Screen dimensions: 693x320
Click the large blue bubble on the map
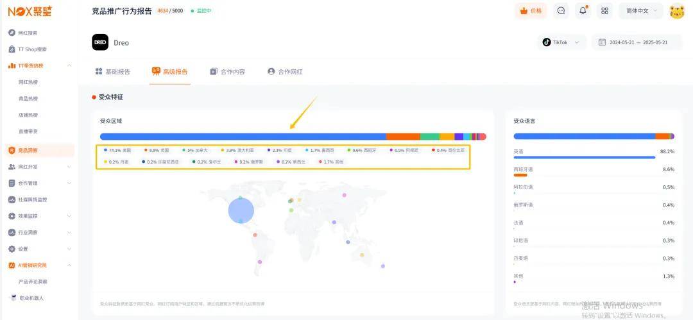(x=241, y=210)
